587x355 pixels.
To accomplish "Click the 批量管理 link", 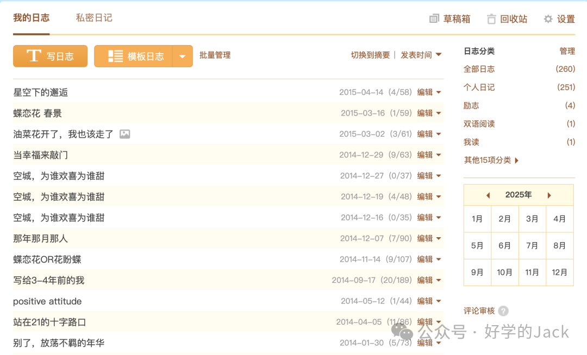I will pos(215,55).
